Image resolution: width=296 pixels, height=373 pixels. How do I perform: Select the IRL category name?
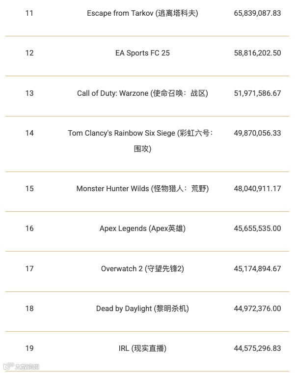[142, 348]
